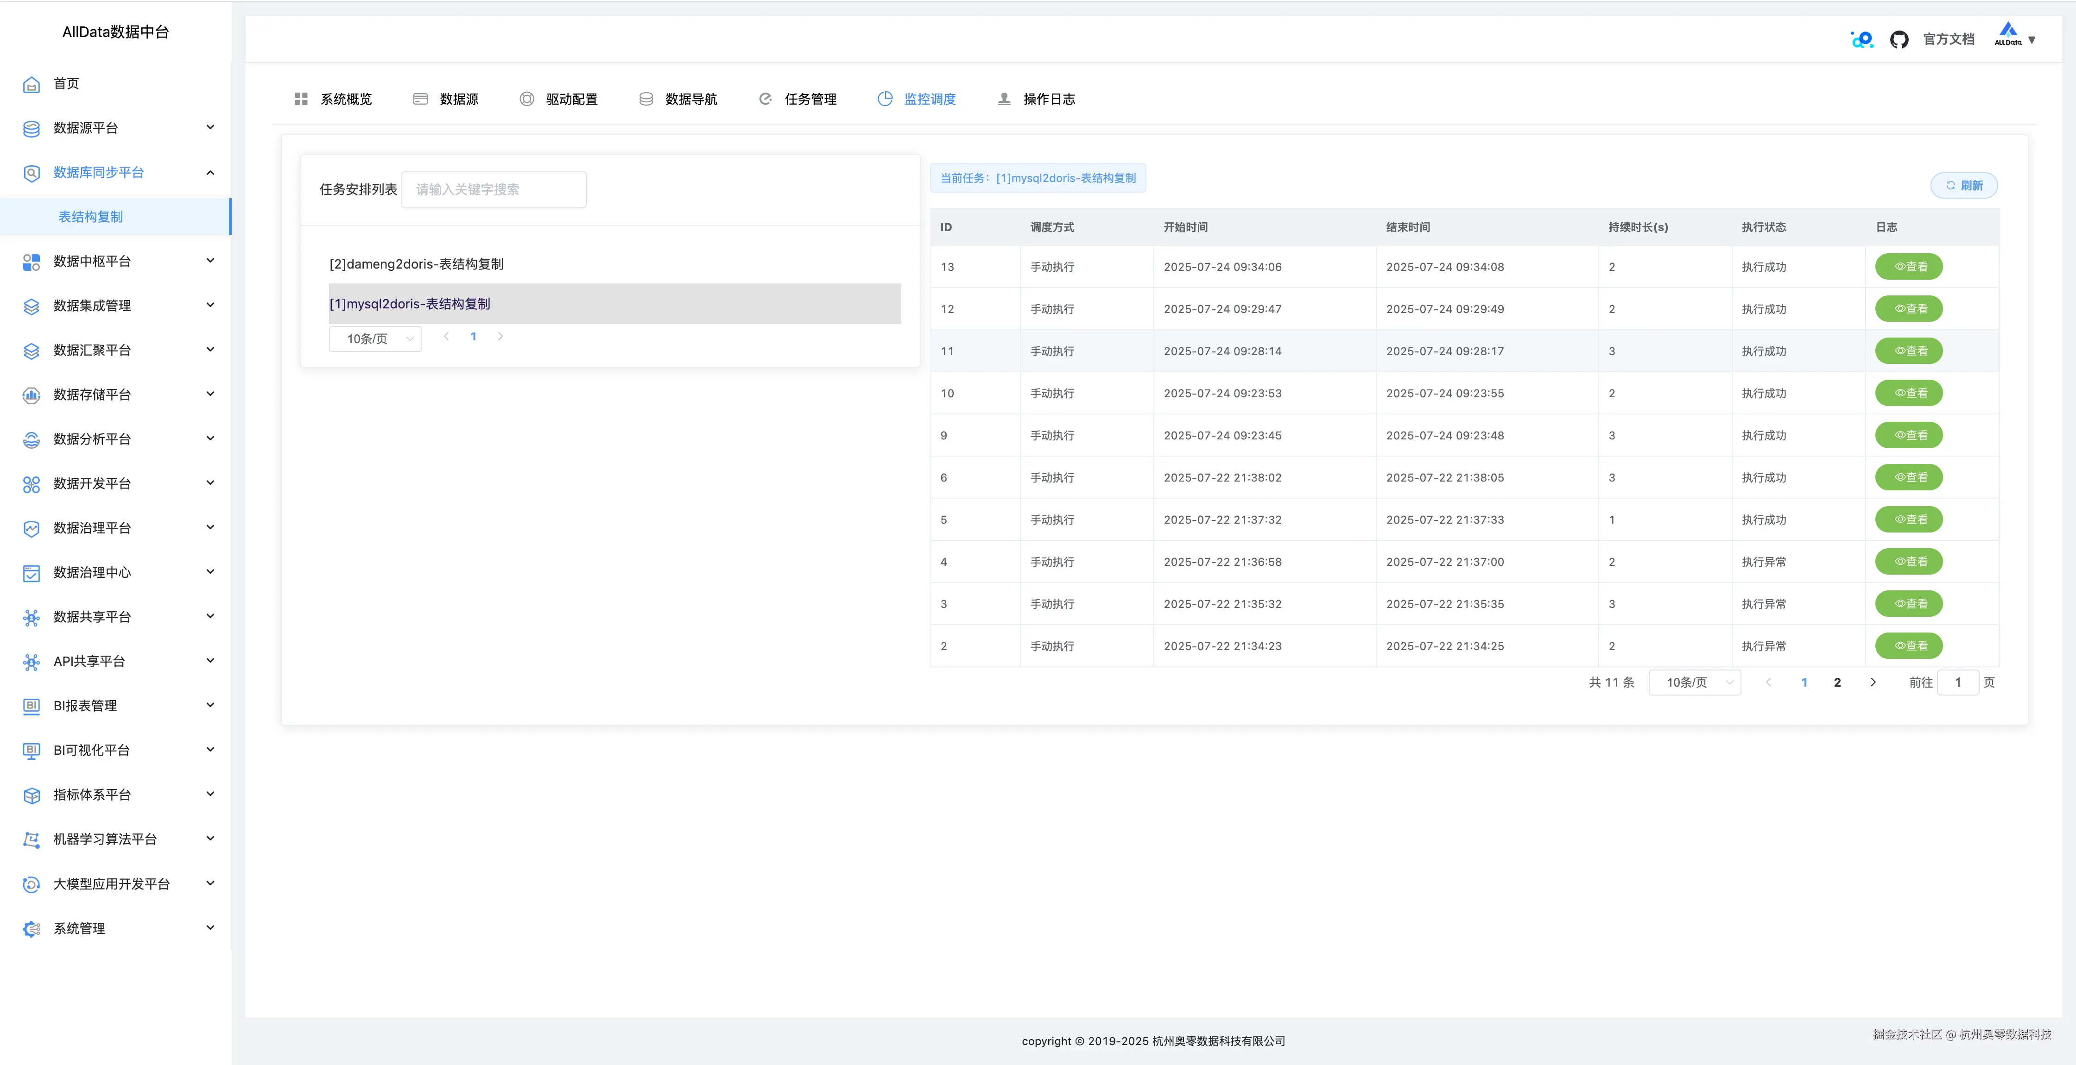Click the task keyword search field

[493, 189]
